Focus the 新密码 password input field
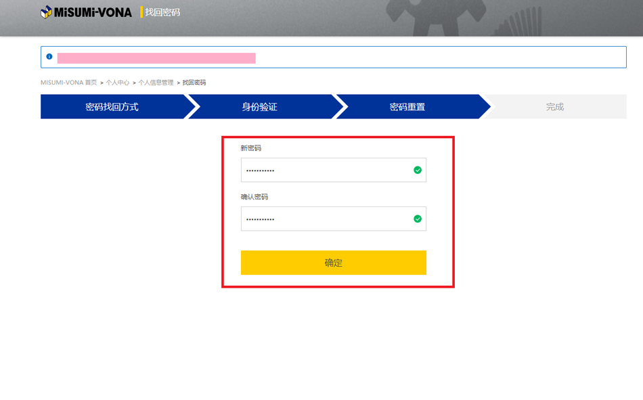The image size is (643, 400). (x=325, y=170)
